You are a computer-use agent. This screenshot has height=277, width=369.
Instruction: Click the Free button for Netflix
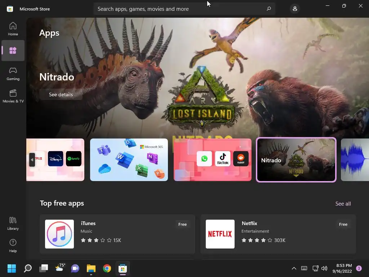click(343, 224)
